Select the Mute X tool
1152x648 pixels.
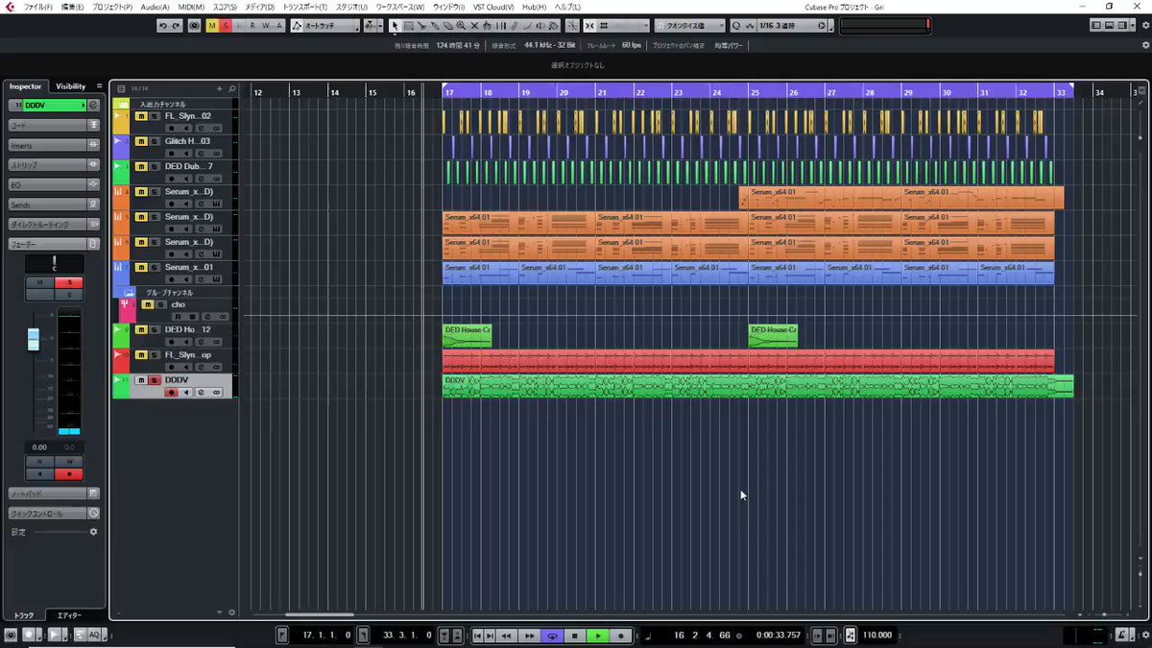(x=474, y=25)
